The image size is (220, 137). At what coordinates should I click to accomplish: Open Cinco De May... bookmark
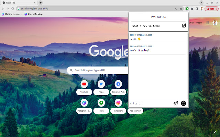pos(34,14)
